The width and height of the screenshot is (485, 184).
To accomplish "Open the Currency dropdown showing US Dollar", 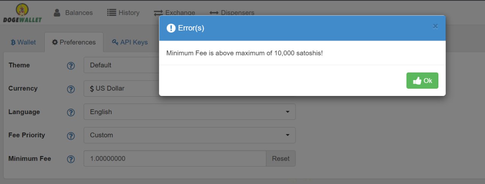I will (x=121, y=88).
